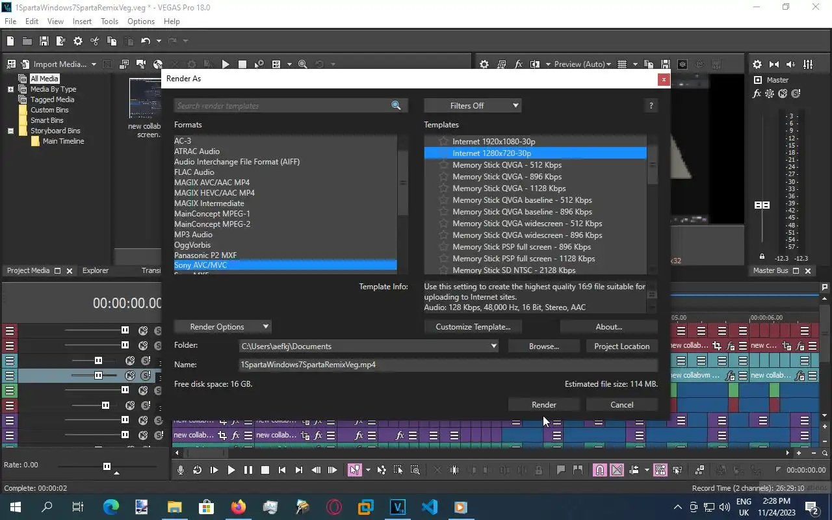Click the Cut scissors icon
This screenshot has width=832, height=520.
(x=95, y=41)
